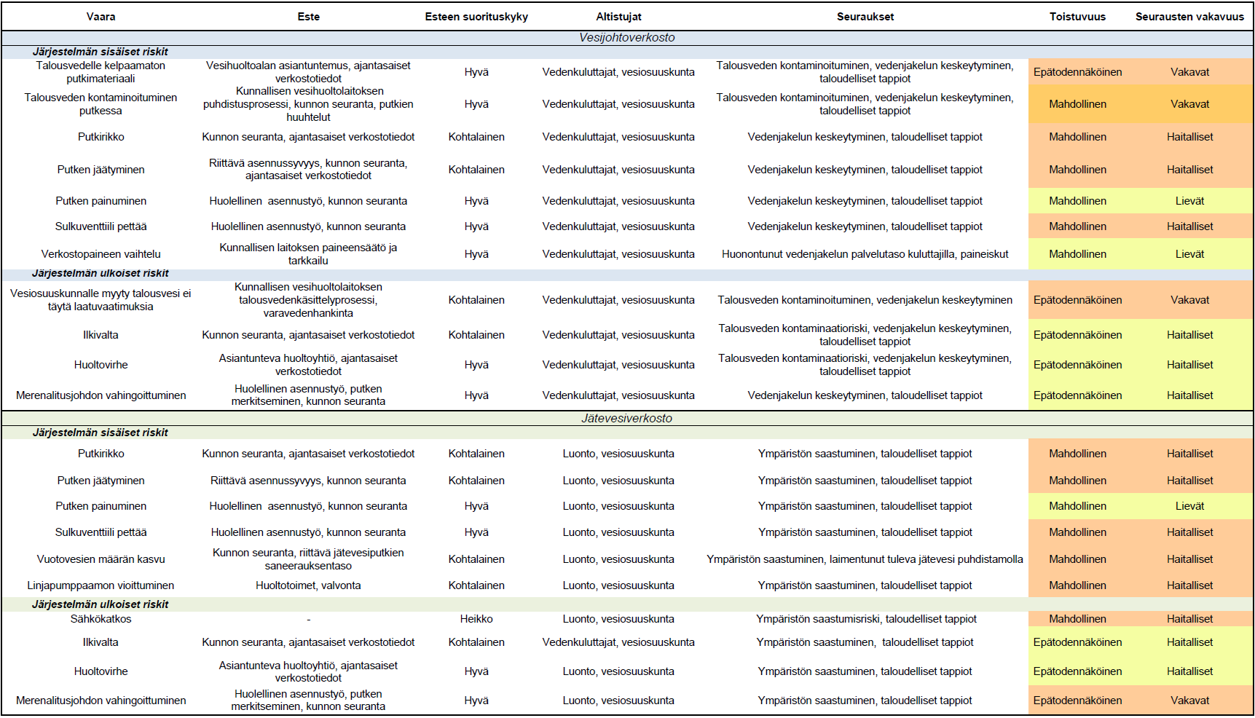The height and width of the screenshot is (718, 1255).
Task: Select the 'Seurausten vakavuus' column header
Action: click(x=1189, y=17)
